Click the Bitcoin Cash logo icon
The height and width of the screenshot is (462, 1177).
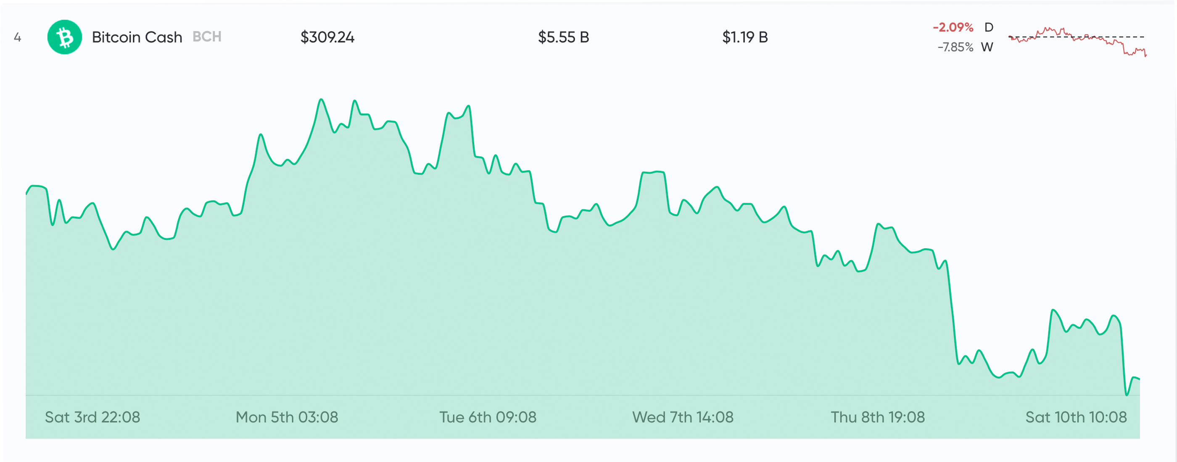[x=64, y=37]
